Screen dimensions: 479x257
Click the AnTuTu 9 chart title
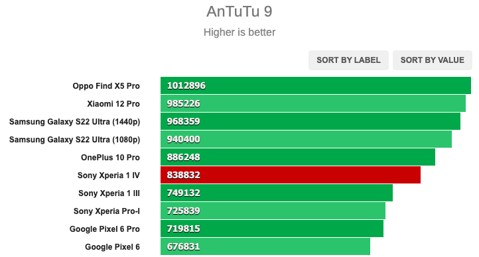pos(239,11)
